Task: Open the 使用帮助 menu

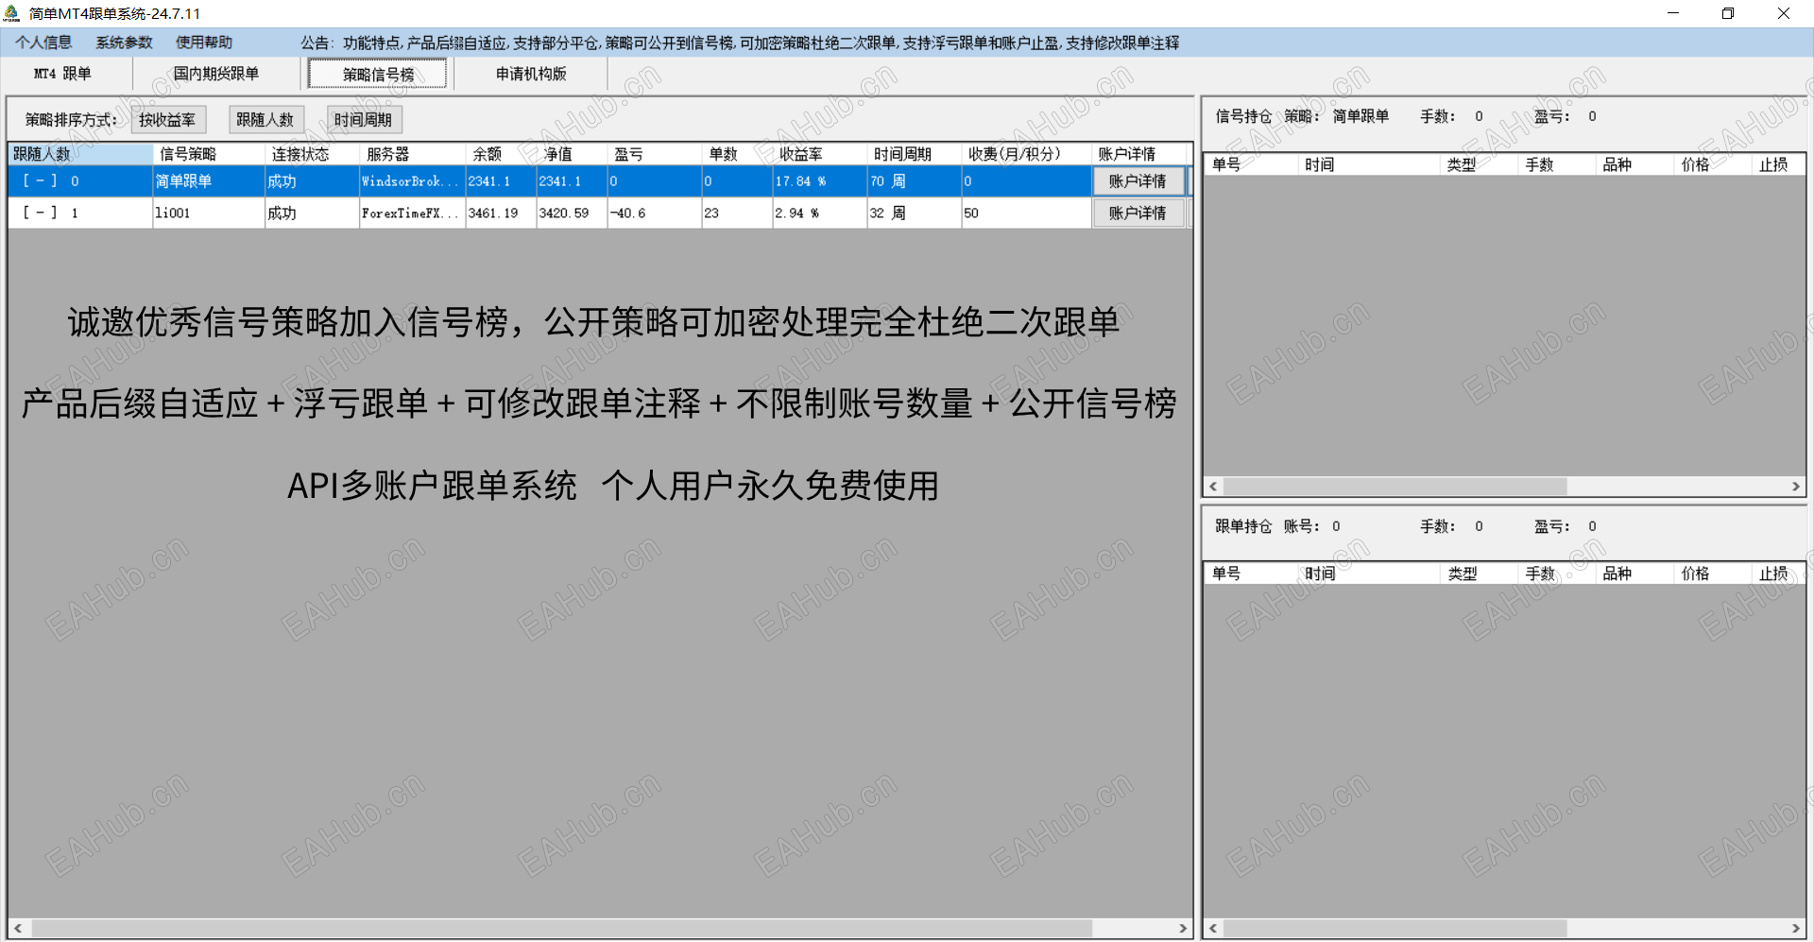Action: (x=202, y=42)
